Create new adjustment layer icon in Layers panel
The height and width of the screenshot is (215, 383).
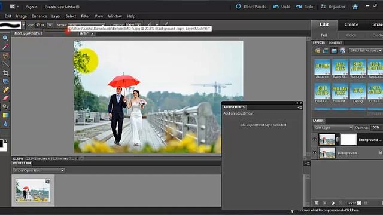[333, 203]
